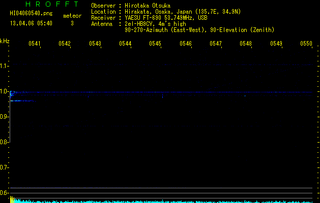Click the 90-270-Azimuth East-West line

tap(199, 30)
